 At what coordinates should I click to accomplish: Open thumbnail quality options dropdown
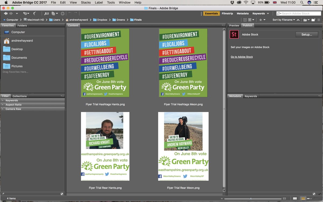pos(251,20)
